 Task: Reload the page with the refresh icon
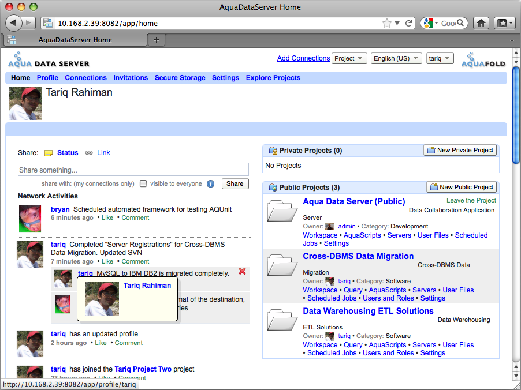[409, 23]
